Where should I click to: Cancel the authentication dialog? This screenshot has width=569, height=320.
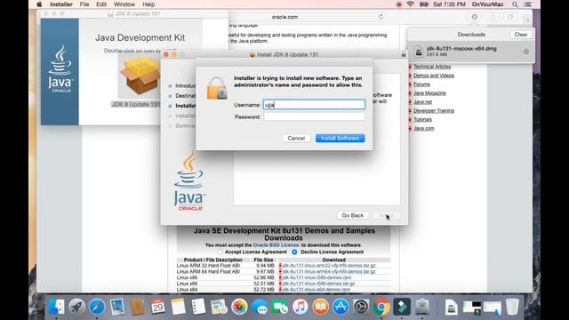tap(296, 139)
